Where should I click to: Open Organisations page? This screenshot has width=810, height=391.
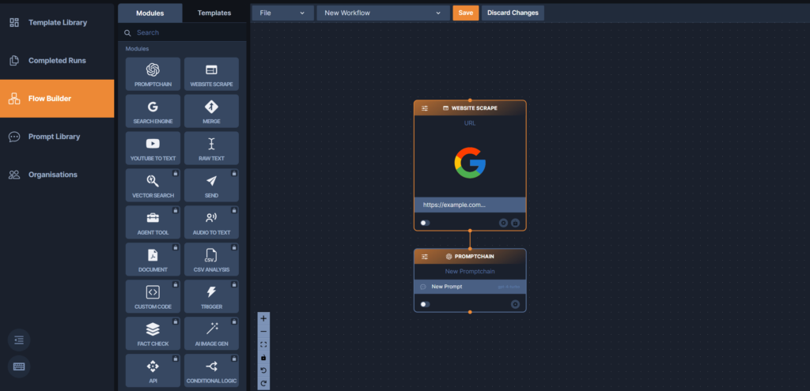tap(57, 175)
